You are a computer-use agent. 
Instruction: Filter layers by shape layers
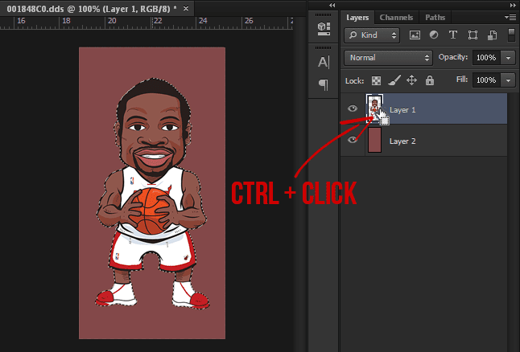click(473, 35)
